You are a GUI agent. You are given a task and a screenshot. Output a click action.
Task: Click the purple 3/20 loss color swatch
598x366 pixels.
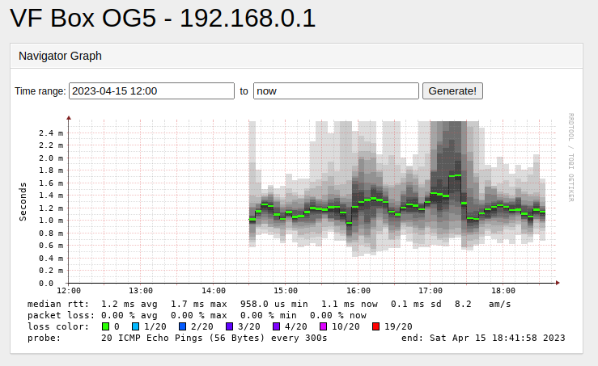pyautogui.click(x=230, y=326)
